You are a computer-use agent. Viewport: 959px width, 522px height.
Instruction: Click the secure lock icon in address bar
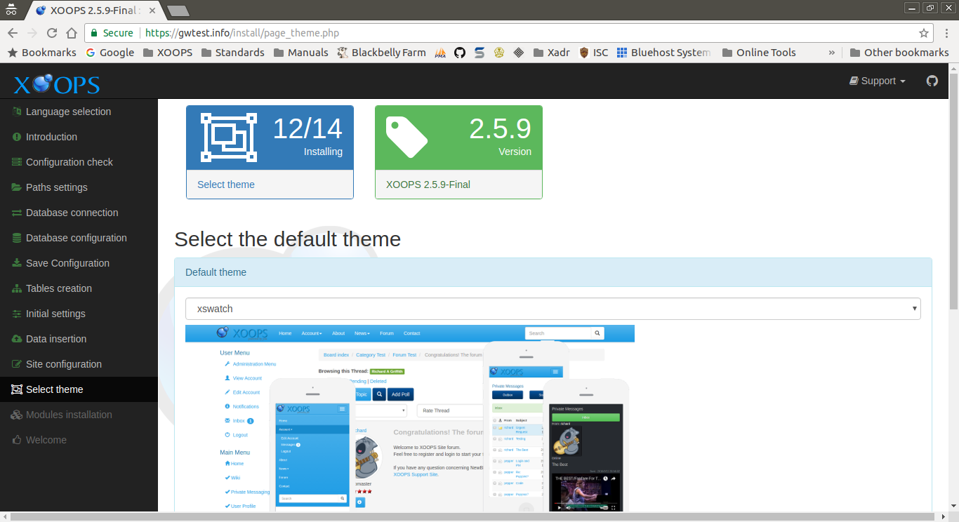[93, 32]
